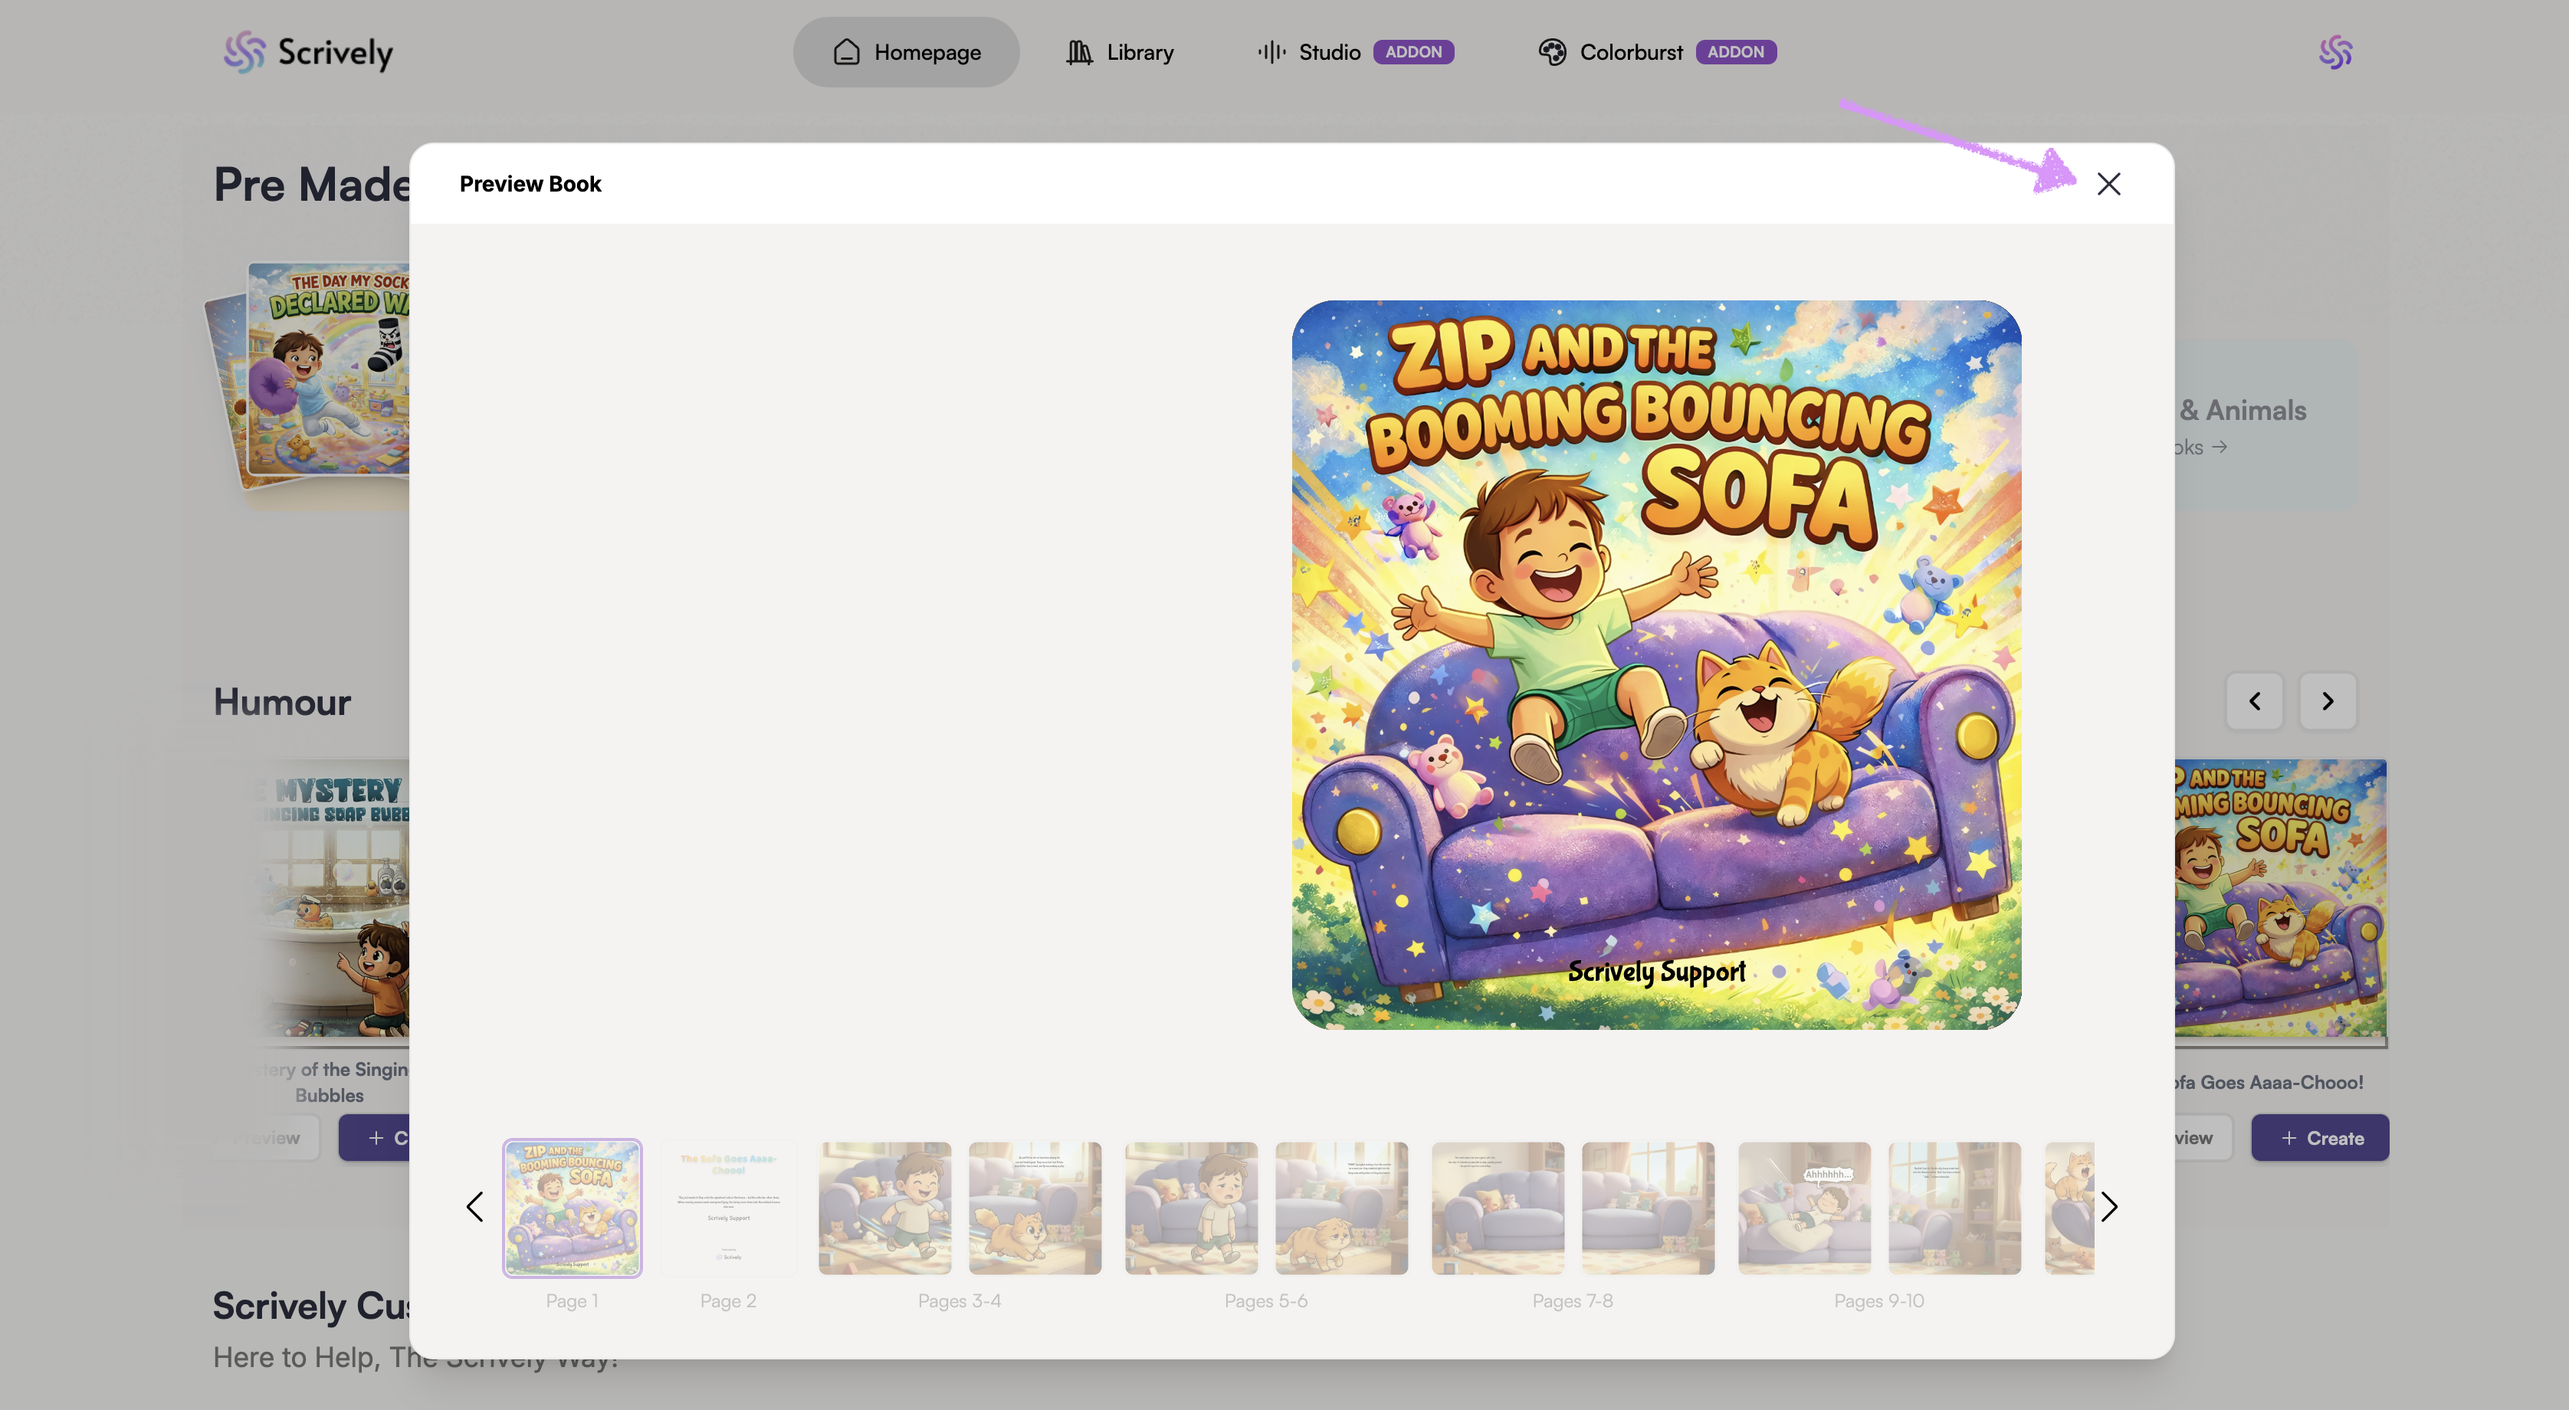Image resolution: width=2569 pixels, height=1410 pixels.
Task: Open the Pages 5-6 right thumbnail
Action: tap(1341, 1208)
